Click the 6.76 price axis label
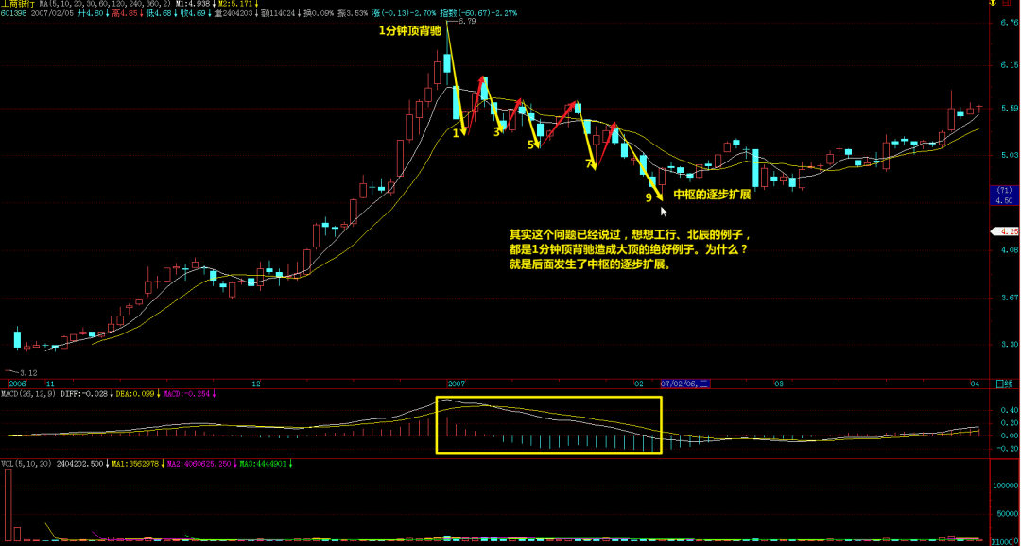The width and height of the screenshot is (1021, 546). [x=1010, y=22]
